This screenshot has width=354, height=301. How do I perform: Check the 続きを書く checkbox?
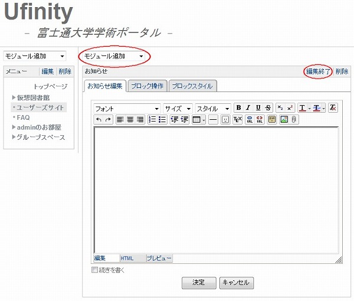94,270
